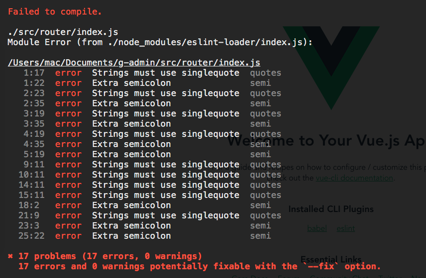This screenshot has width=426, height=278.
Task: Click error row 3:19 Strings must use singlequote
Action: [x=152, y=114]
